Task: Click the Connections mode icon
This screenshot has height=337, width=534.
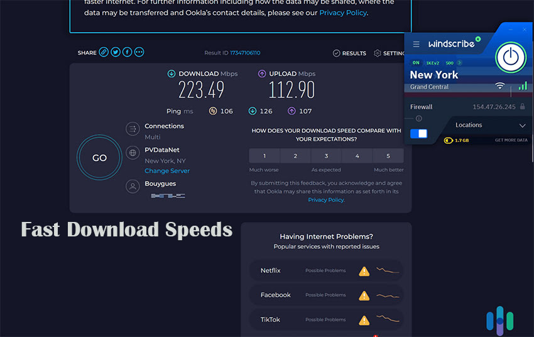Action: coord(133,129)
